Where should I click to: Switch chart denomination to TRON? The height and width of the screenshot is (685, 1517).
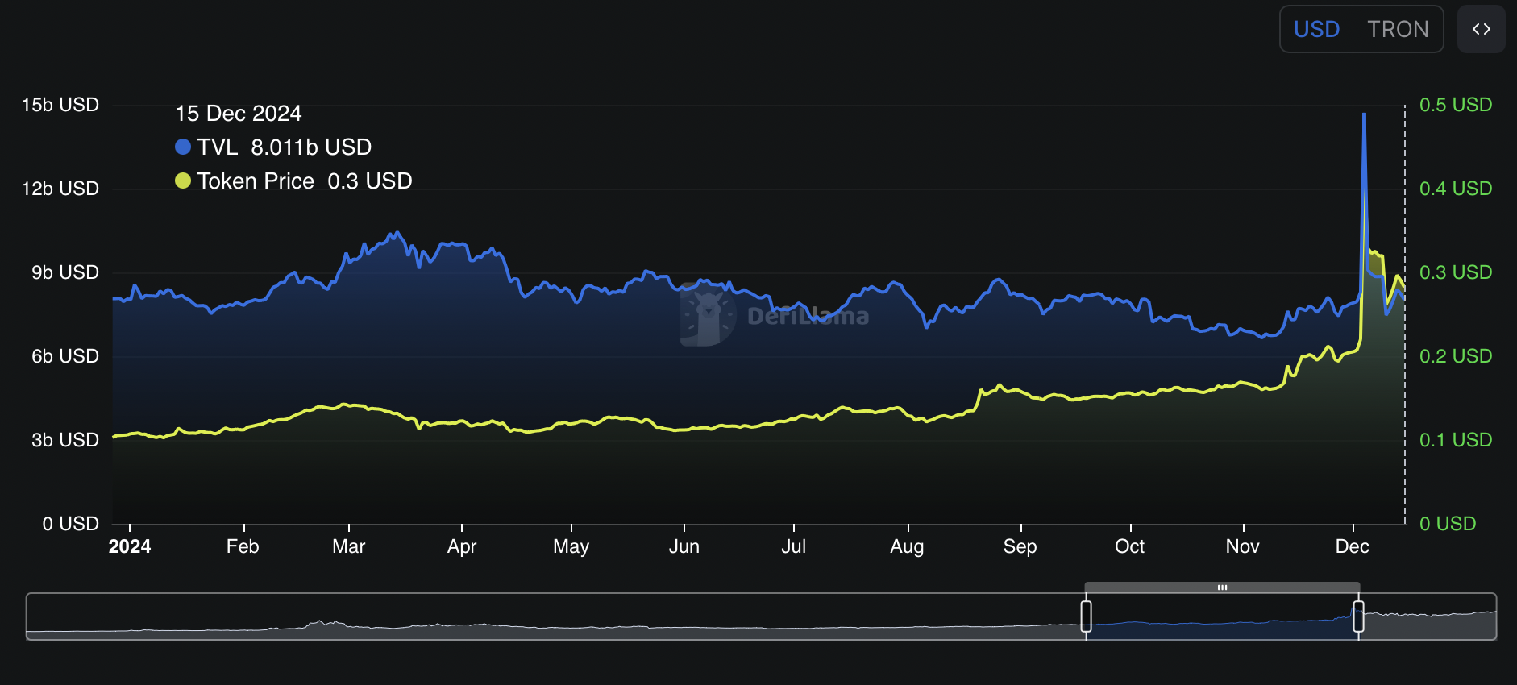coord(1398,29)
